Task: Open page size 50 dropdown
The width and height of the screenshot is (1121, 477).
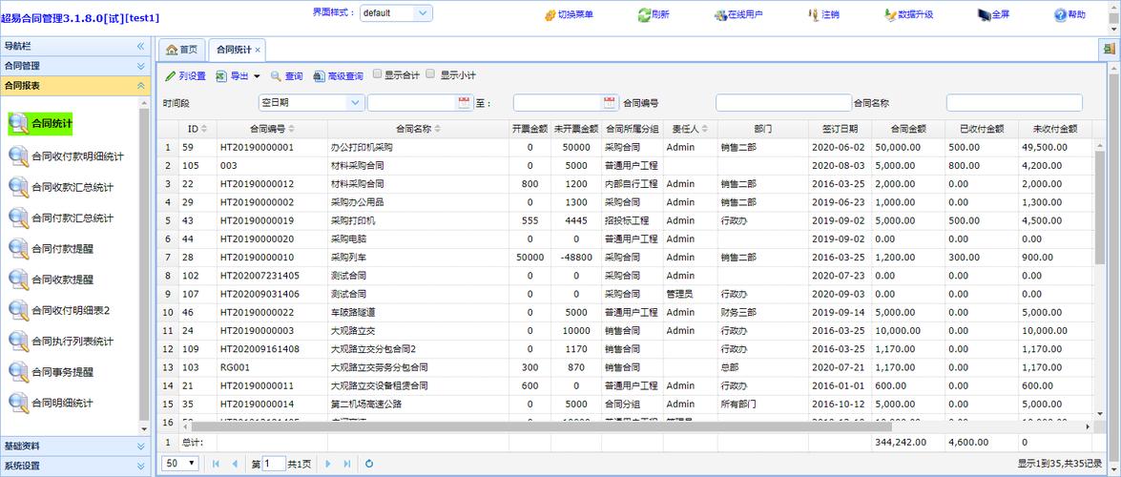Action: tap(180, 464)
